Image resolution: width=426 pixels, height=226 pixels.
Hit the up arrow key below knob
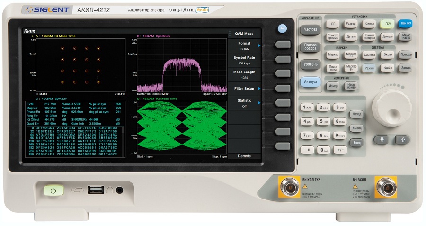(x=403, y=140)
